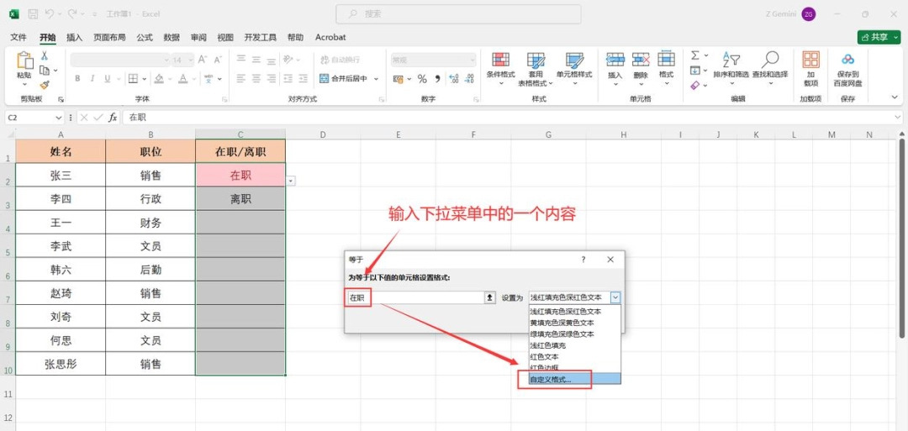The image size is (908, 431).
Task: Select the Format Painter brush
Action: 44,85
